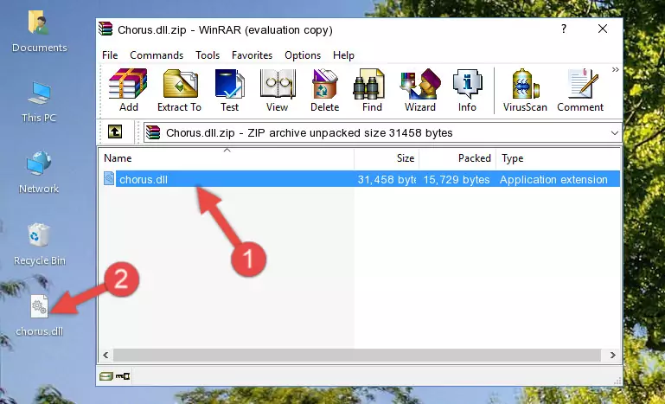Click the WinRAR title bar books icon

[x=106, y=29]
